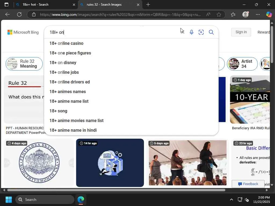
Task: Choose suggestion '18+ anime name list'
Action: pyautogui.click(x=131, y=101)
